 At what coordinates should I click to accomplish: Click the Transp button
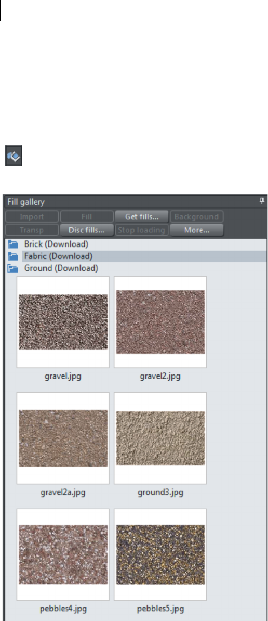32,230
